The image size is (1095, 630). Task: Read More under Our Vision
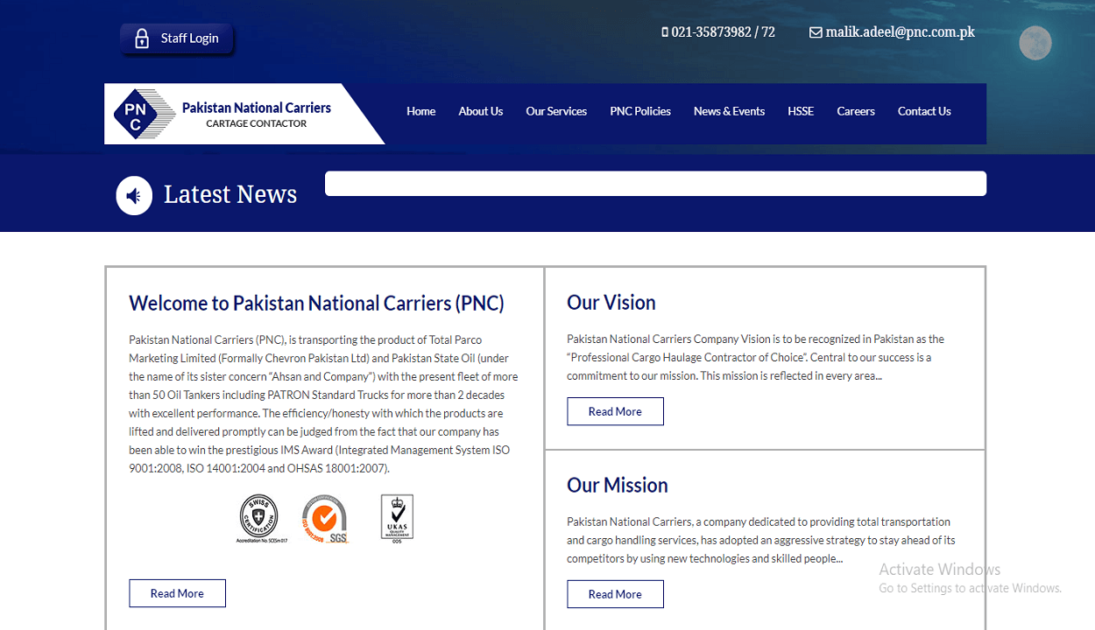615,411
